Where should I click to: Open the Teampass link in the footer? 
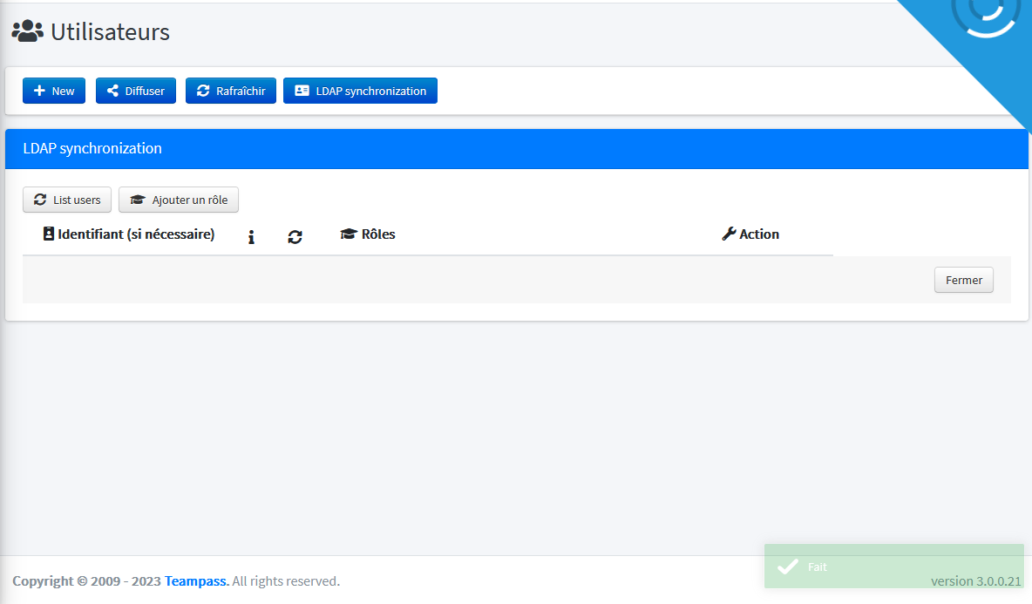195,580
